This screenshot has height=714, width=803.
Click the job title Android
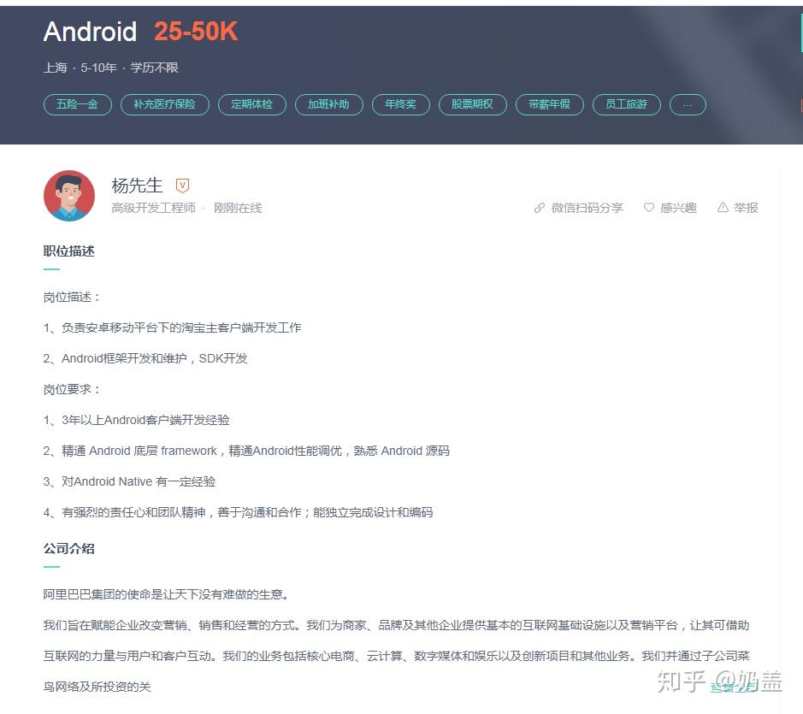(90, 32)
